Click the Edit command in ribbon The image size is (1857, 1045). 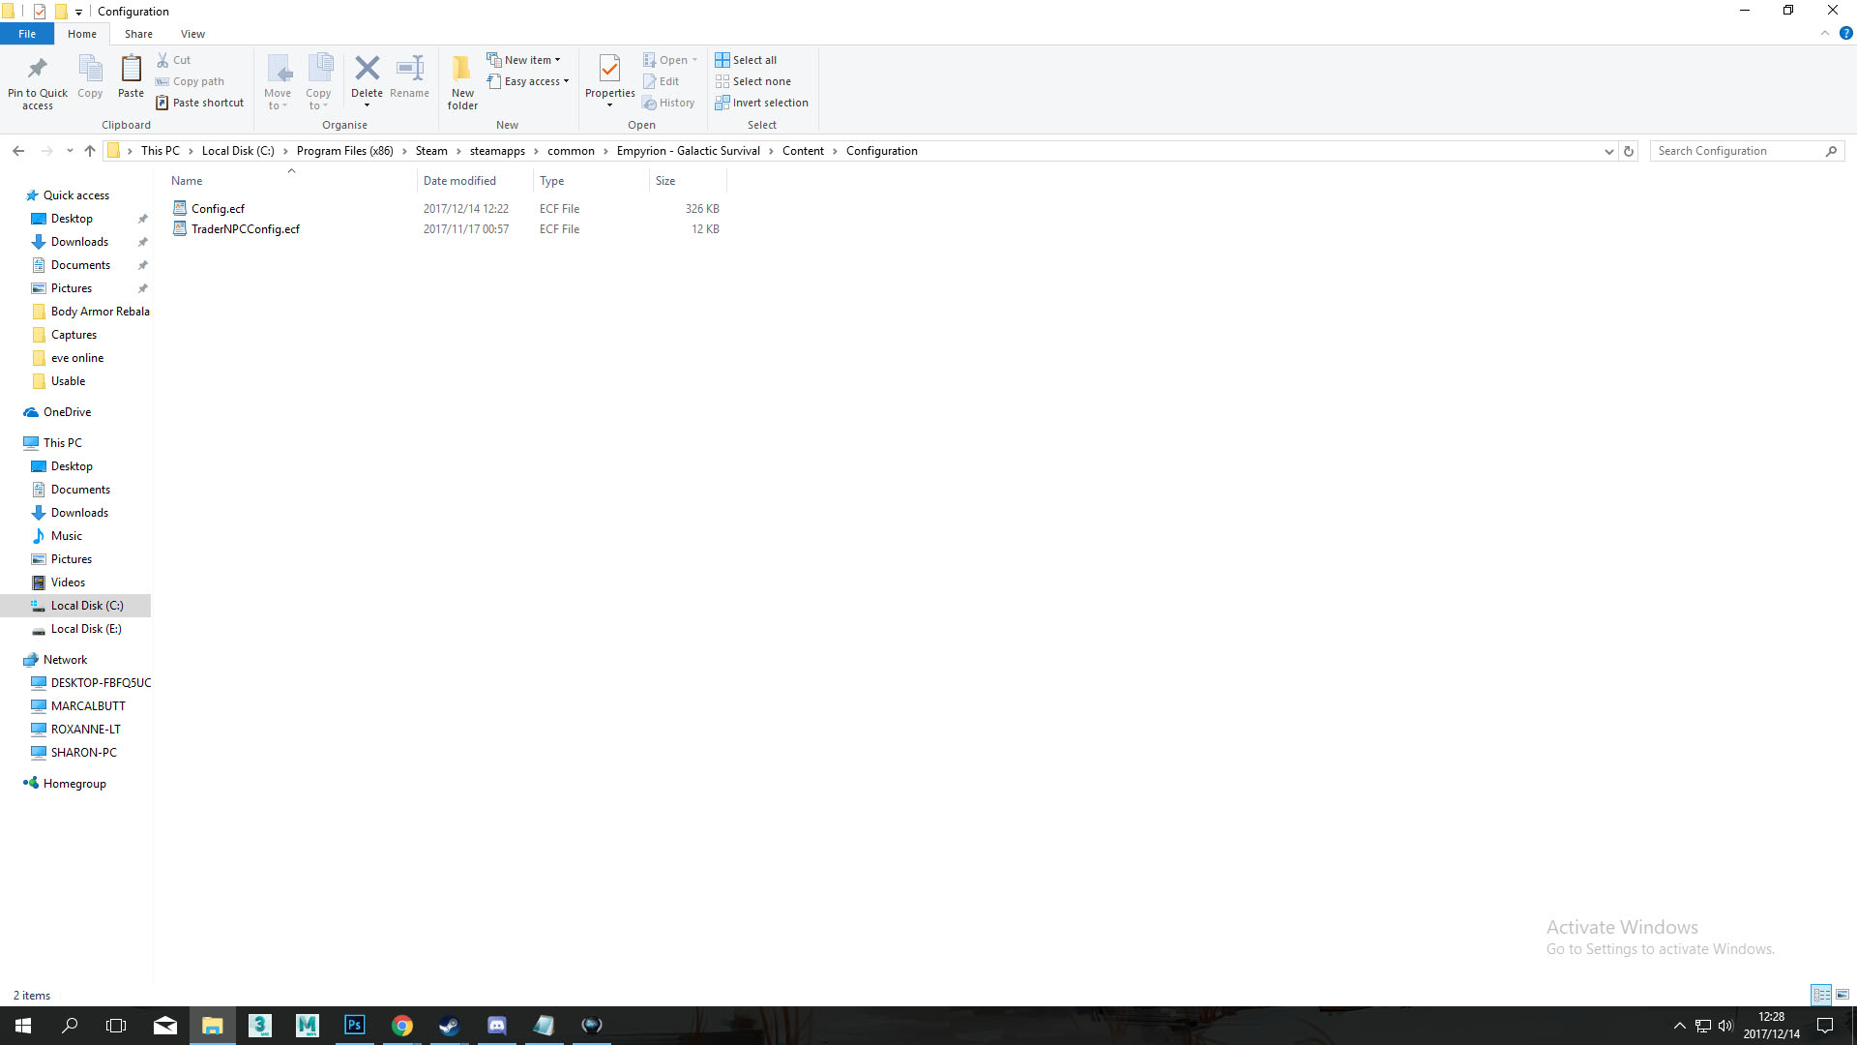(662, 81)
